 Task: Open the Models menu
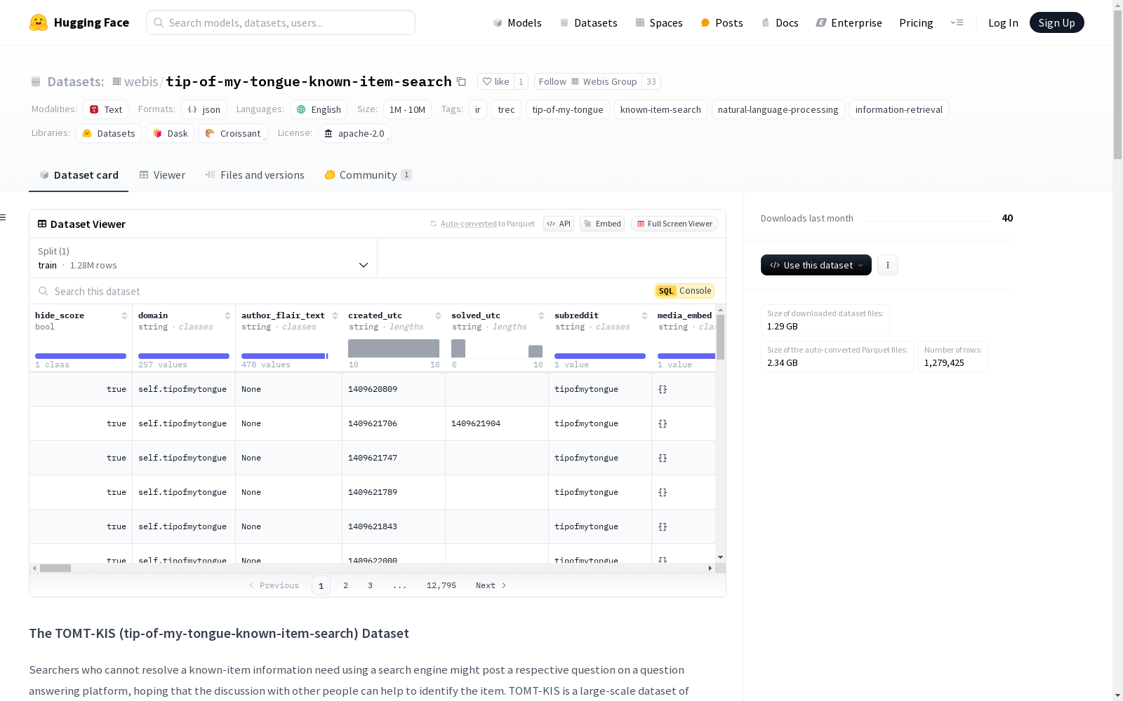517,22
